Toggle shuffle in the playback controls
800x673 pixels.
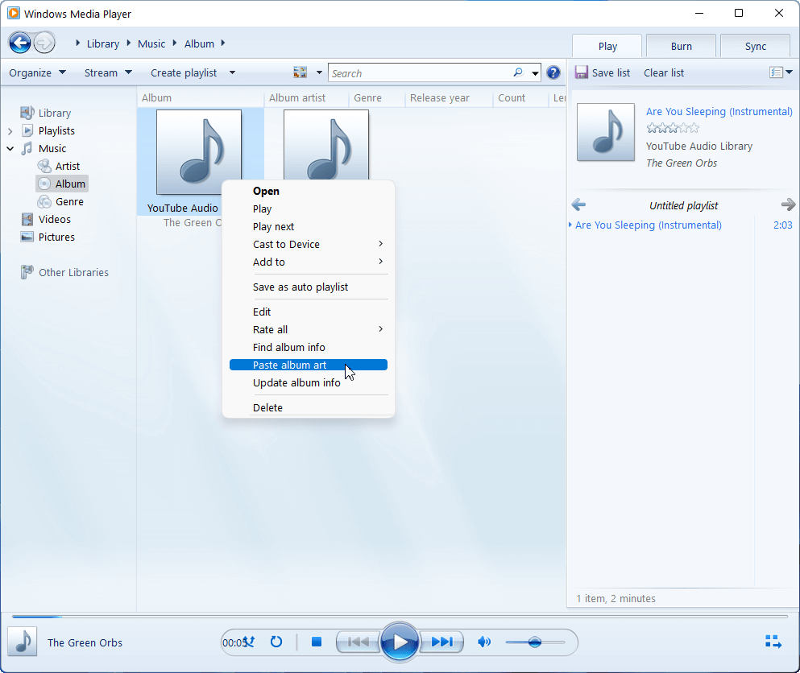[x=249, y=642]
